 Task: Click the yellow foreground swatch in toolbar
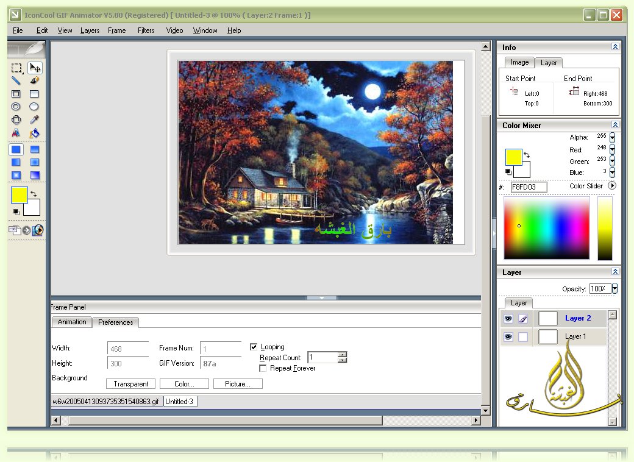(x=19, y=195)
